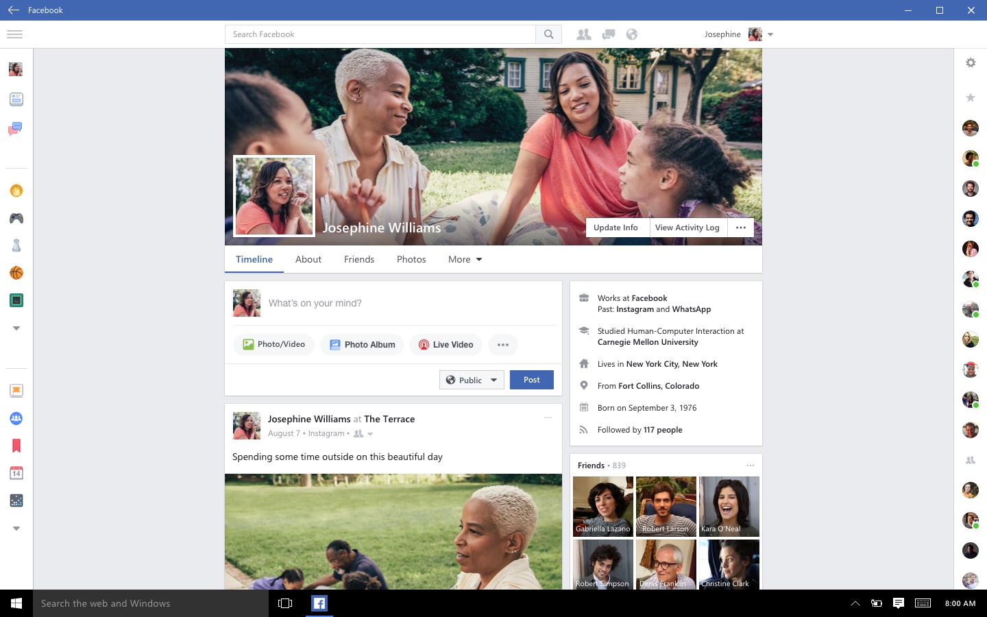Open the basketball shortcut
This screenshot has height=617, width=987.
(16, 273)
